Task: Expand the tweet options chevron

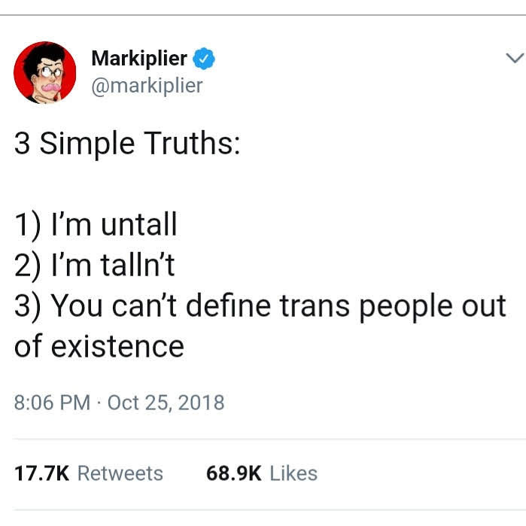Action: pyautogui.click(x=515, y=59)
